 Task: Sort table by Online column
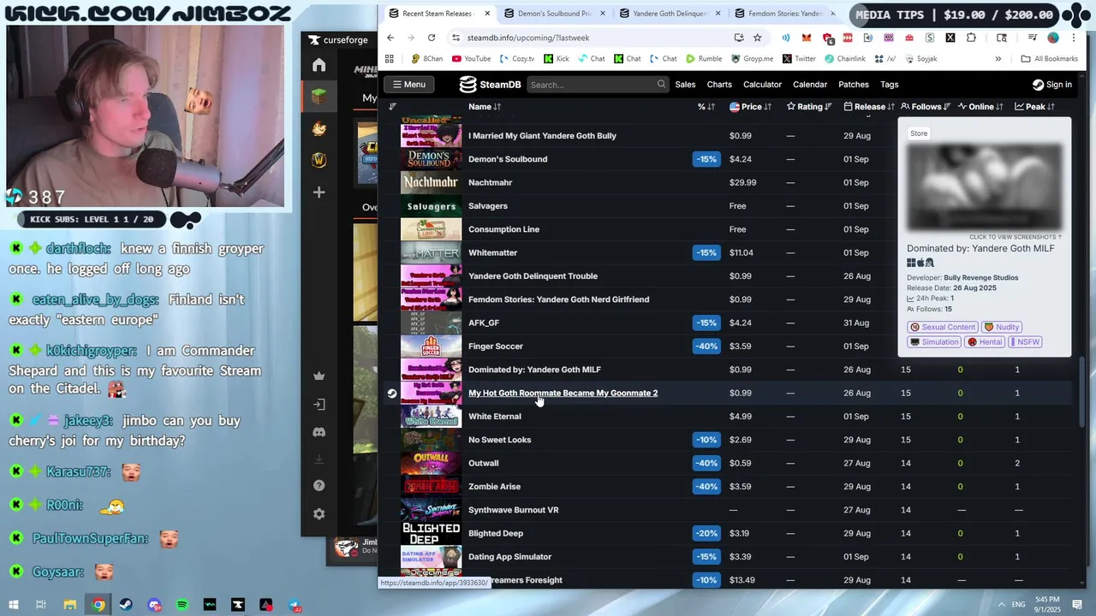(980, 107)
